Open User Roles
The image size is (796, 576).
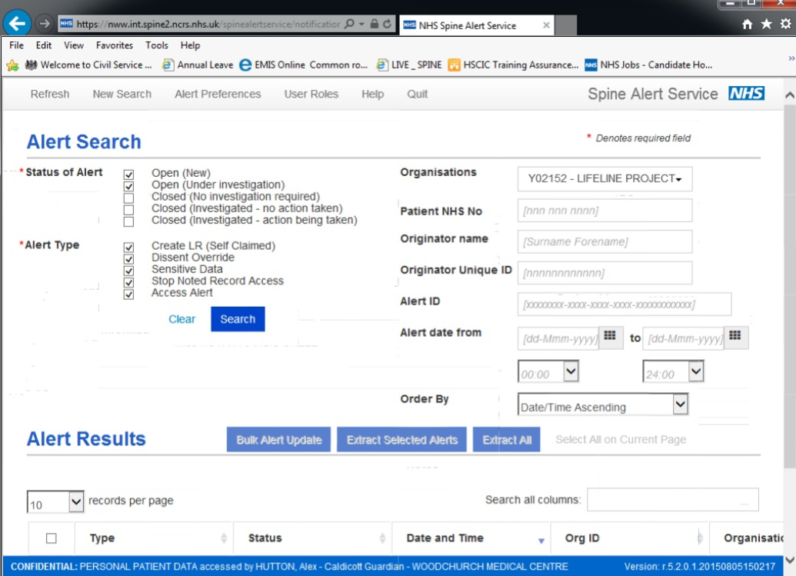[311, 94]
